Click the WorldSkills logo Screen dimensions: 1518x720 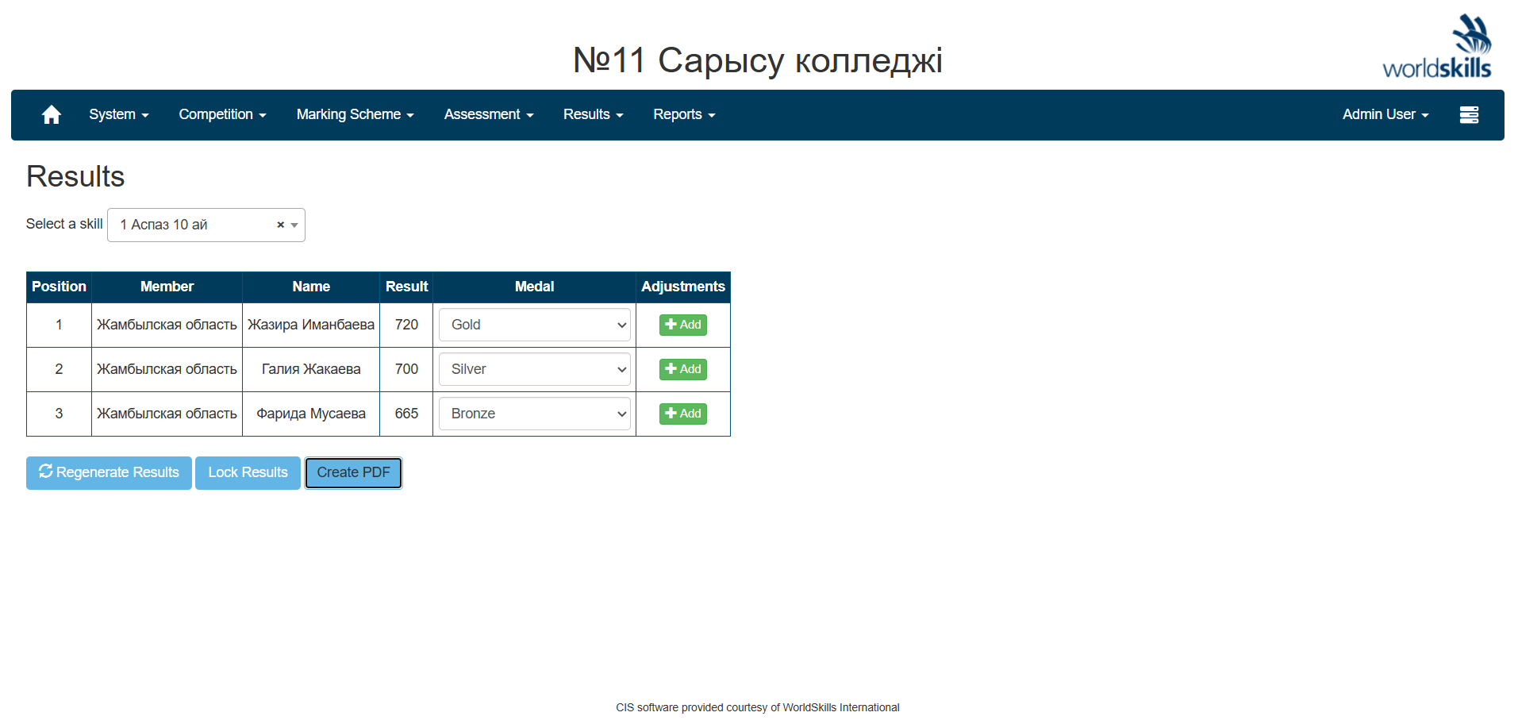click(1437, 46)
